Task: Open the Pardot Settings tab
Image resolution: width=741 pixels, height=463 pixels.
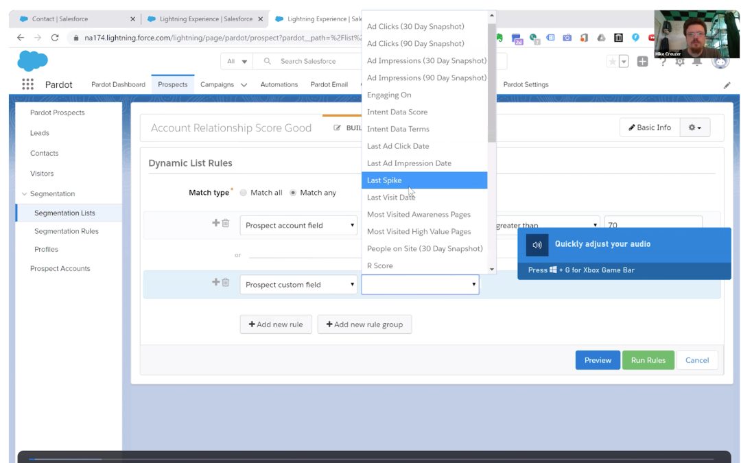Action: pyautogui.click(x=526, y=84)
